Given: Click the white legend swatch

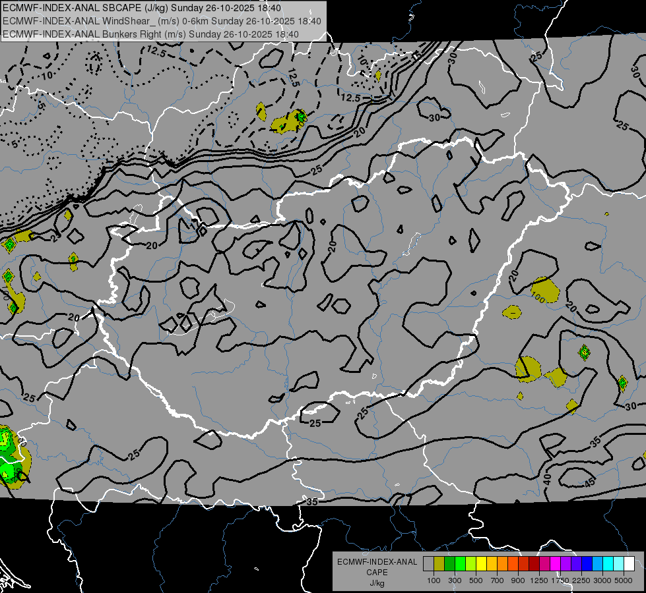Looking at the screenshot, I should (629, 564).
